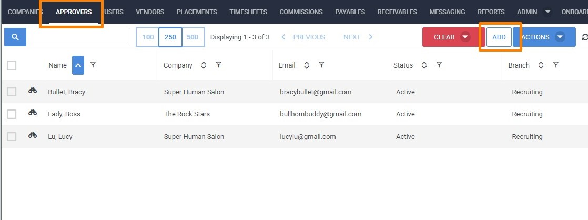
Task: Expand the Admin menu dropdown arrow
Action: [x=547, y=12]
